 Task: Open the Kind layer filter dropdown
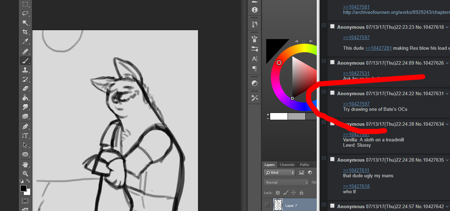coord(279,173)
